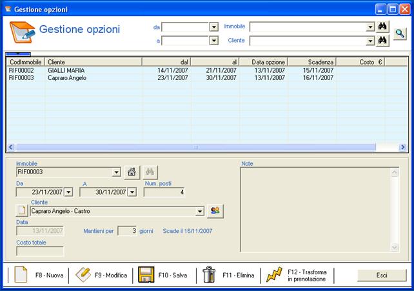
Task: Click scroll left arrow of table scrollbar
Action: 11,147
